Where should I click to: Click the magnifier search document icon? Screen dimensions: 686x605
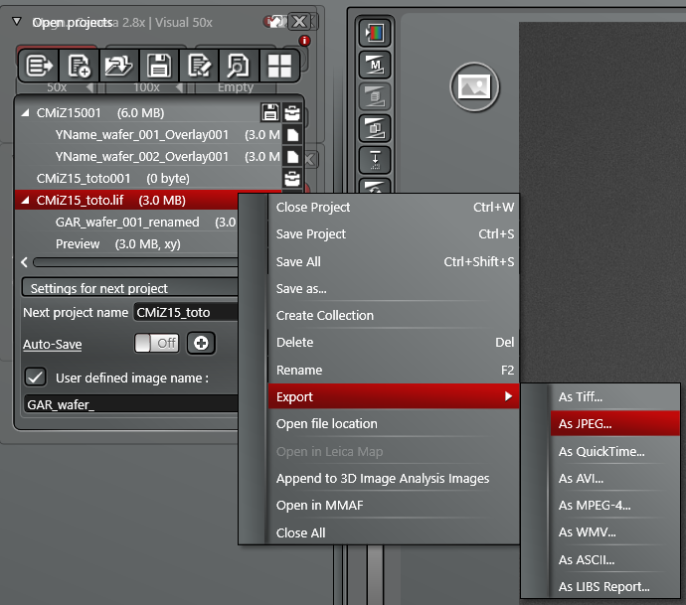pyautogui.click(x=239, y=67)
